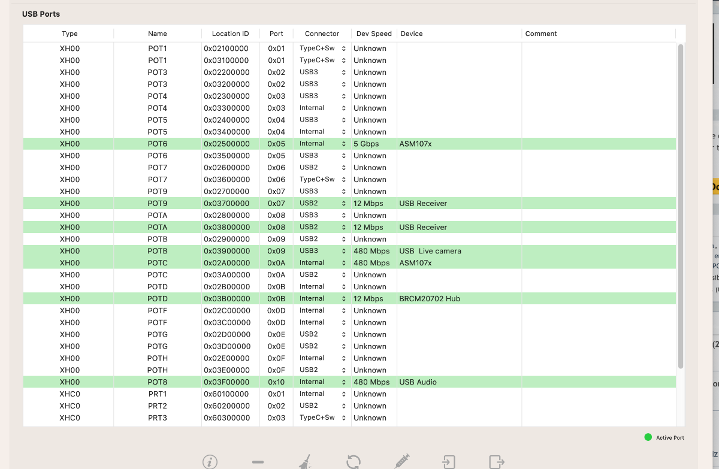Click the refresh arrows icon
Viewport: 719px width, 469px height.
[354, 461]
